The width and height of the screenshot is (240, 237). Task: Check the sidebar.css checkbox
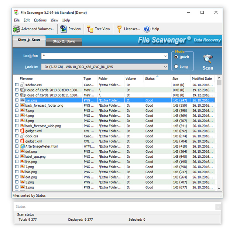[x=17, y=85]
